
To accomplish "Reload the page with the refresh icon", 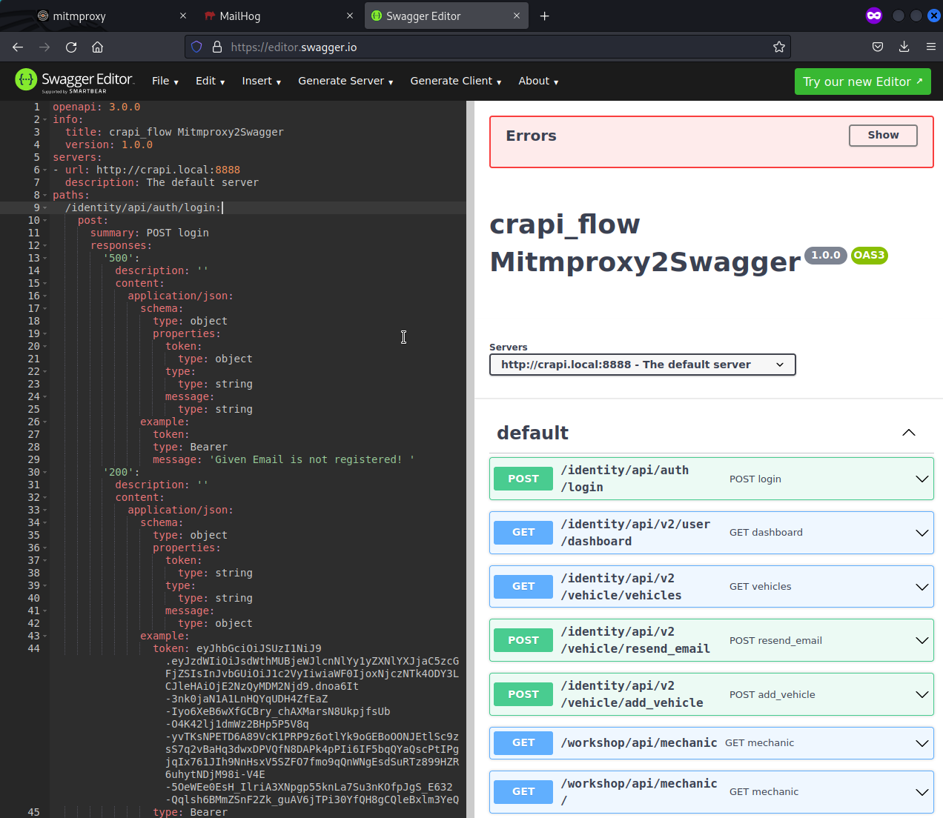I will [71, 47].
